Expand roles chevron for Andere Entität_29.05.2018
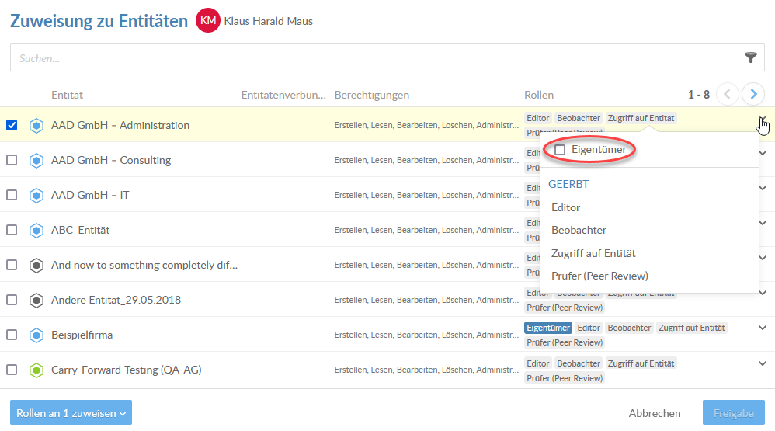 pos(763,293)
